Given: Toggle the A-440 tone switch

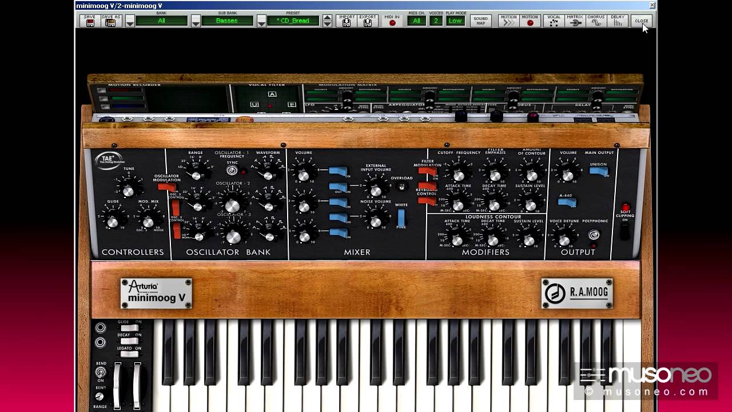Looking at the screenshot, I should [567, 202].
